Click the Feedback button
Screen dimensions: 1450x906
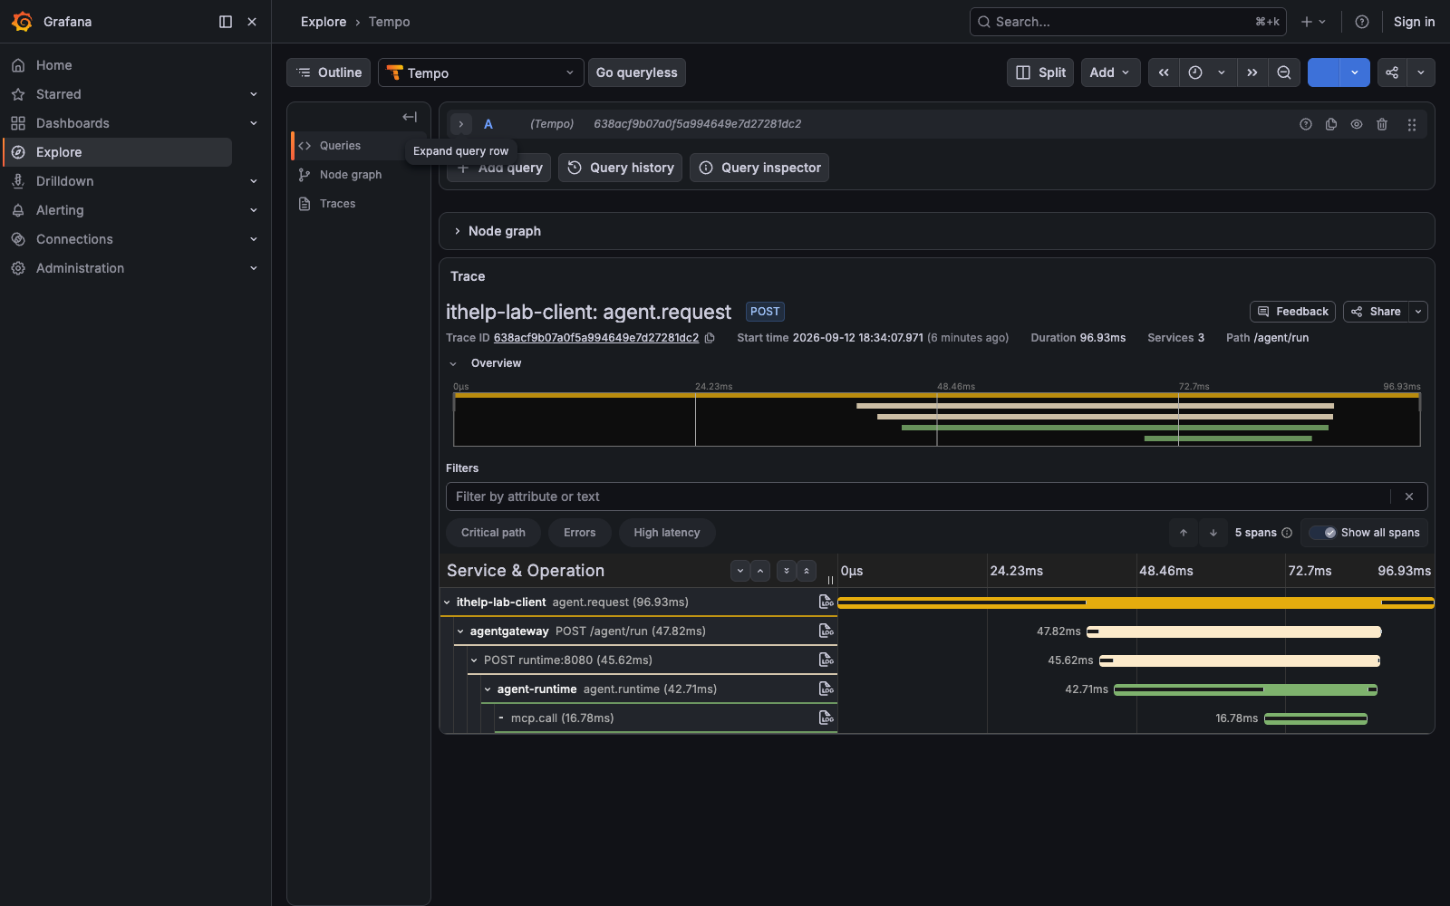pyautogui.click(x=1293, y=312)
